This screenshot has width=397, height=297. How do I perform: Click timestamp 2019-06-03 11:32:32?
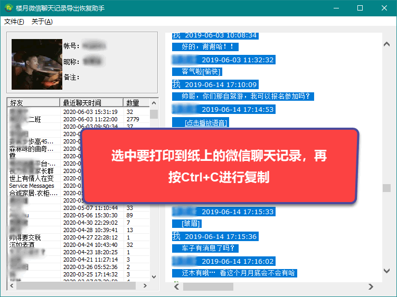point(238,60)
